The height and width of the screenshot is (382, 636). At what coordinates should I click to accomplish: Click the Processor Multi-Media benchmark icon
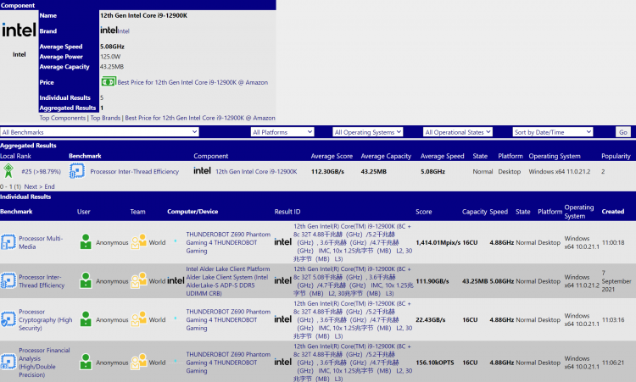pos(8,241)
